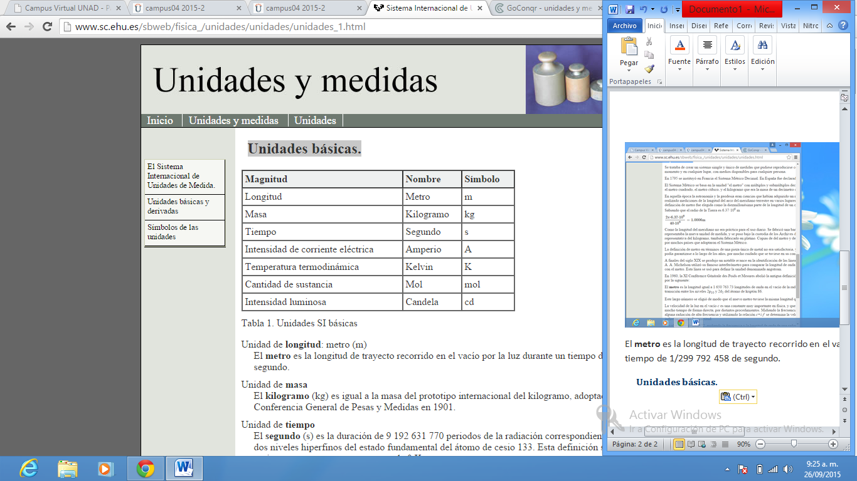Switch to full screen reading view
This screenshot has height=481, width=857.
point(690,444)
